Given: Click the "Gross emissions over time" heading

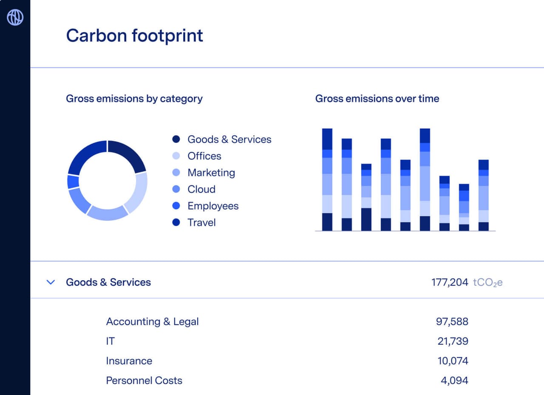Looking at the screenshot, I should (x=377, y=99).
